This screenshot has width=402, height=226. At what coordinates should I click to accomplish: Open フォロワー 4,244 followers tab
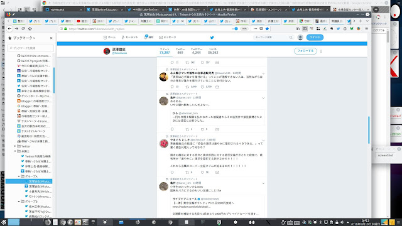pyautogui.click(x=197, y=51)
